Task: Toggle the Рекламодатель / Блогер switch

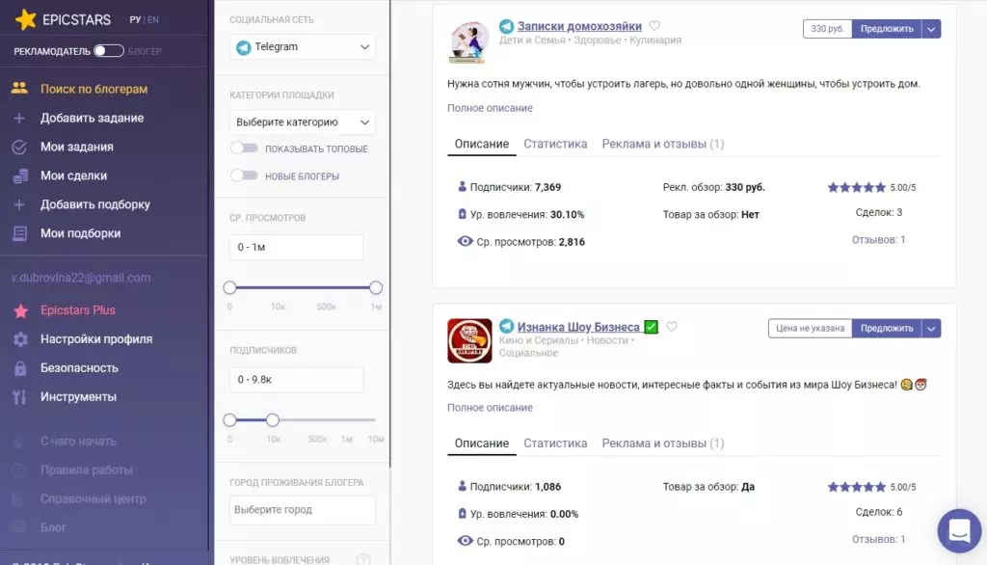Action: pyautogui.click(x=108, y=51)
